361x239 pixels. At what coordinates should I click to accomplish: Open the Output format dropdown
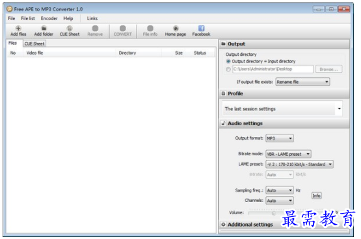click(x=280, y=138)
